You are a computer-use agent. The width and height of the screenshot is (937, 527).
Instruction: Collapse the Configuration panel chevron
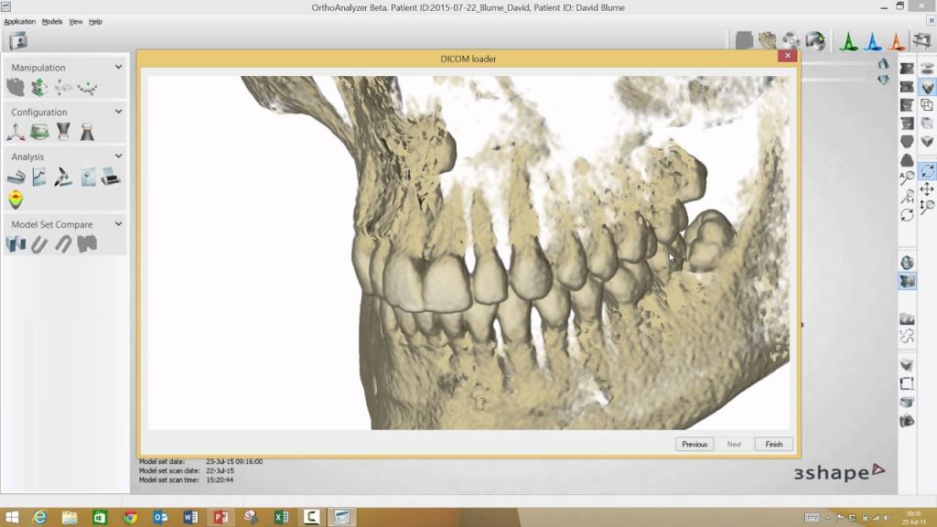click(118, 112)
